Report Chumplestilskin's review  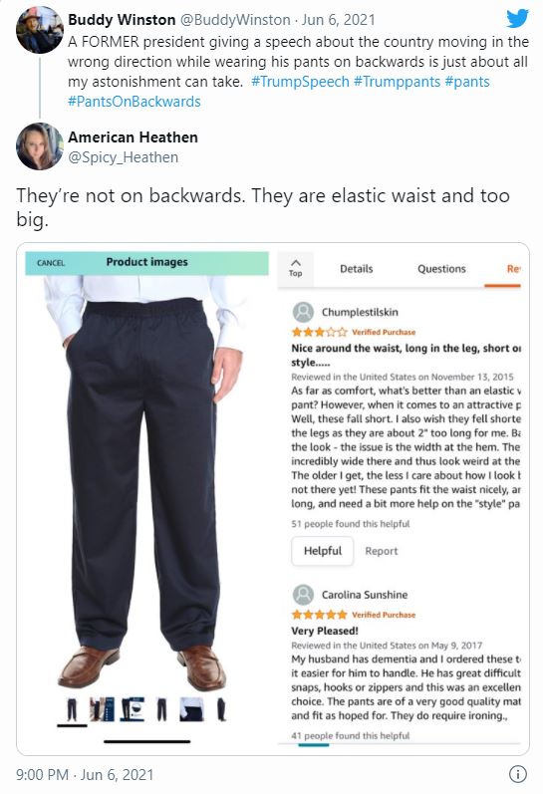pos(382,552)
